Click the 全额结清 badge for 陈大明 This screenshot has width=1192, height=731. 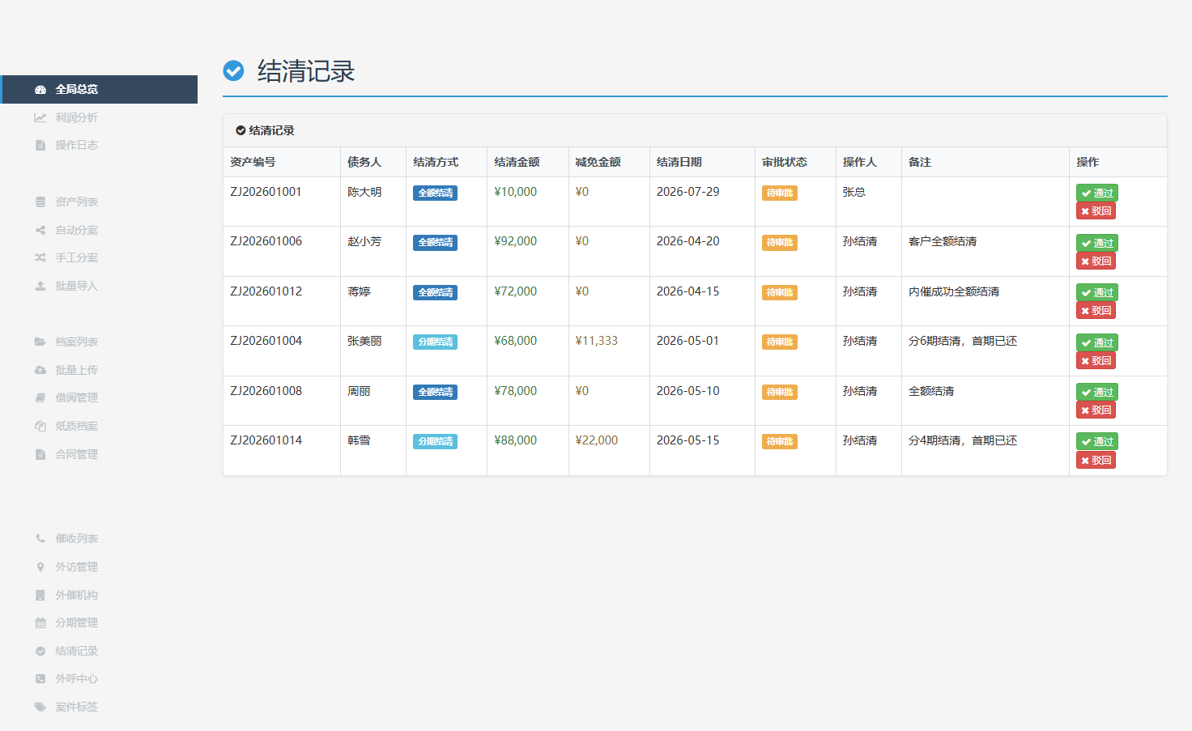[436, 193]
